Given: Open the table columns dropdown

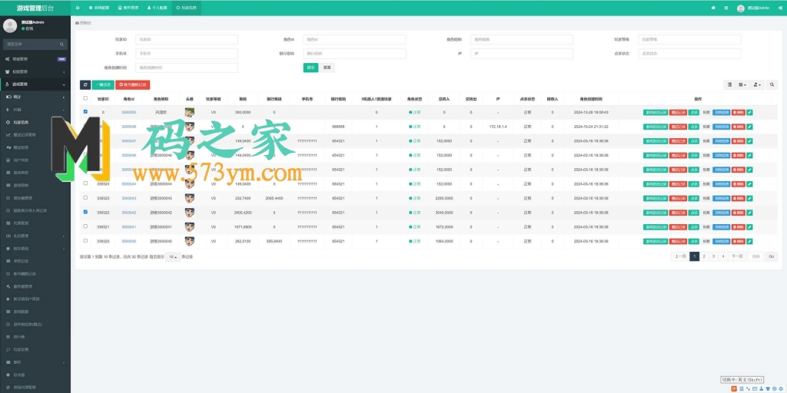Looking at the screenshot, I should (x=743, y=84).
